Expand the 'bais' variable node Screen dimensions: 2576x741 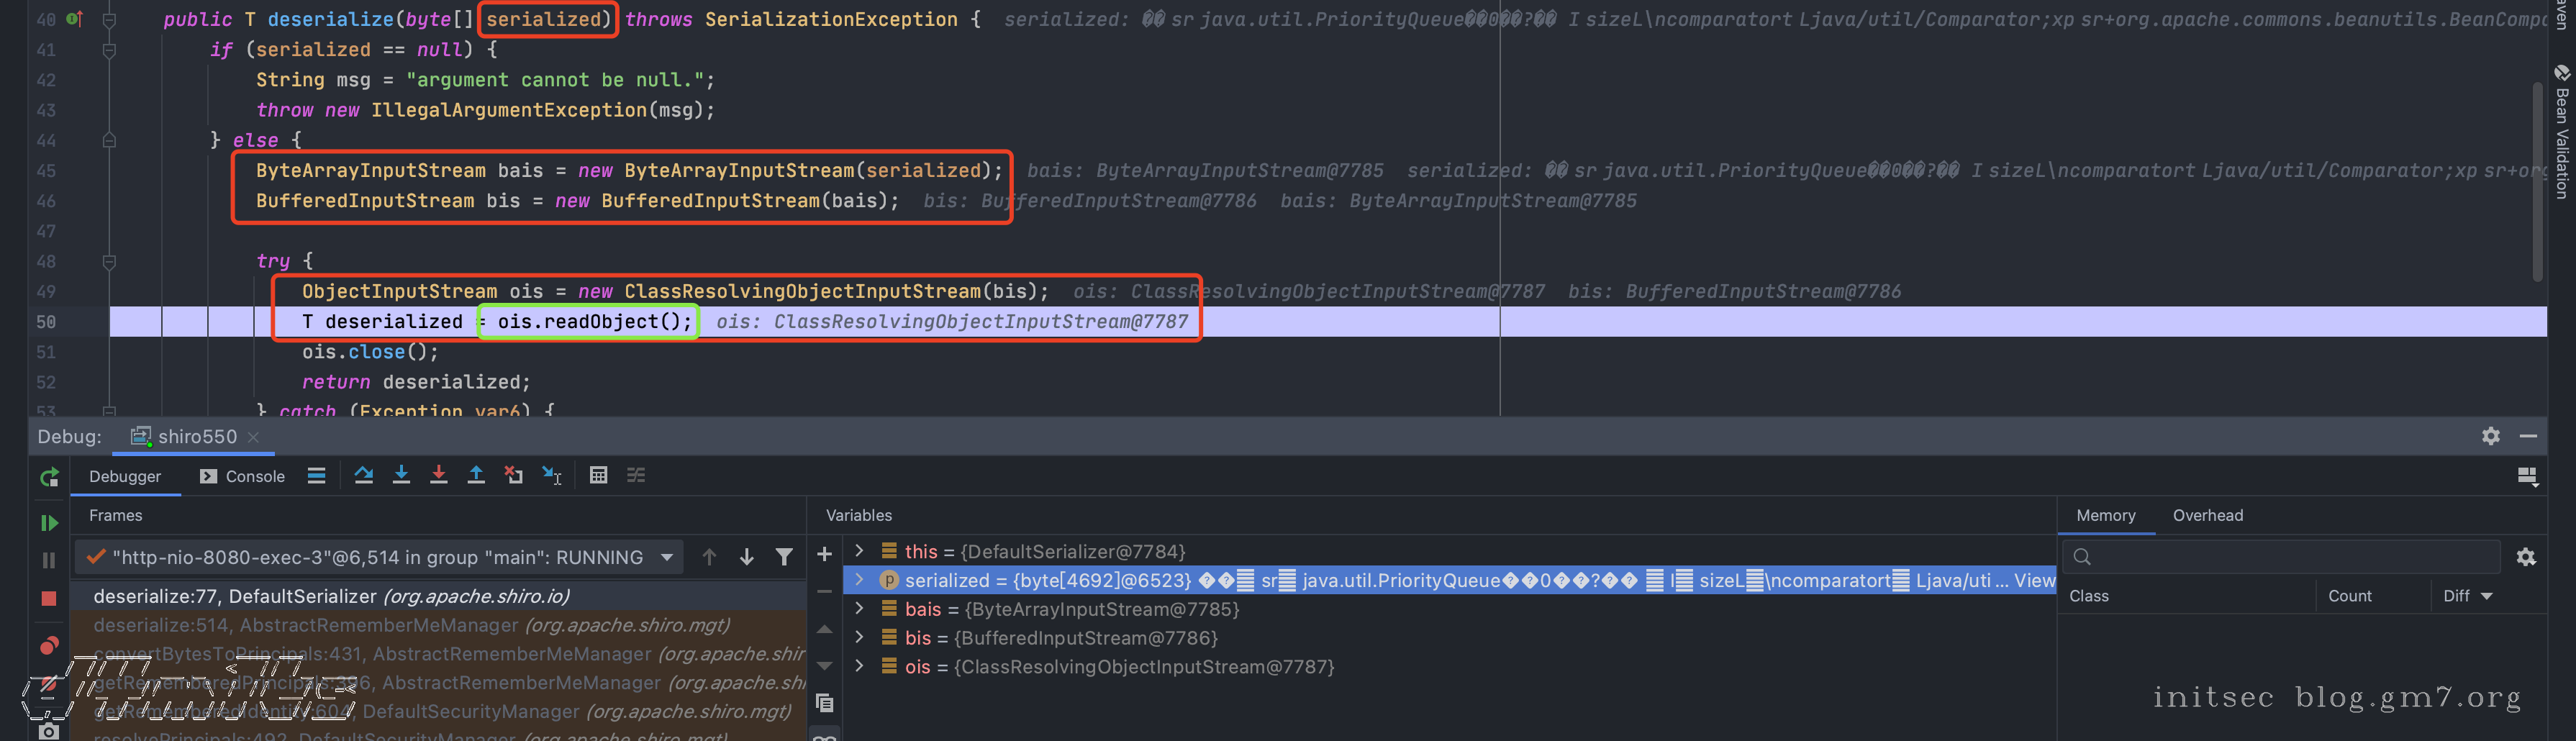(859, 609)
